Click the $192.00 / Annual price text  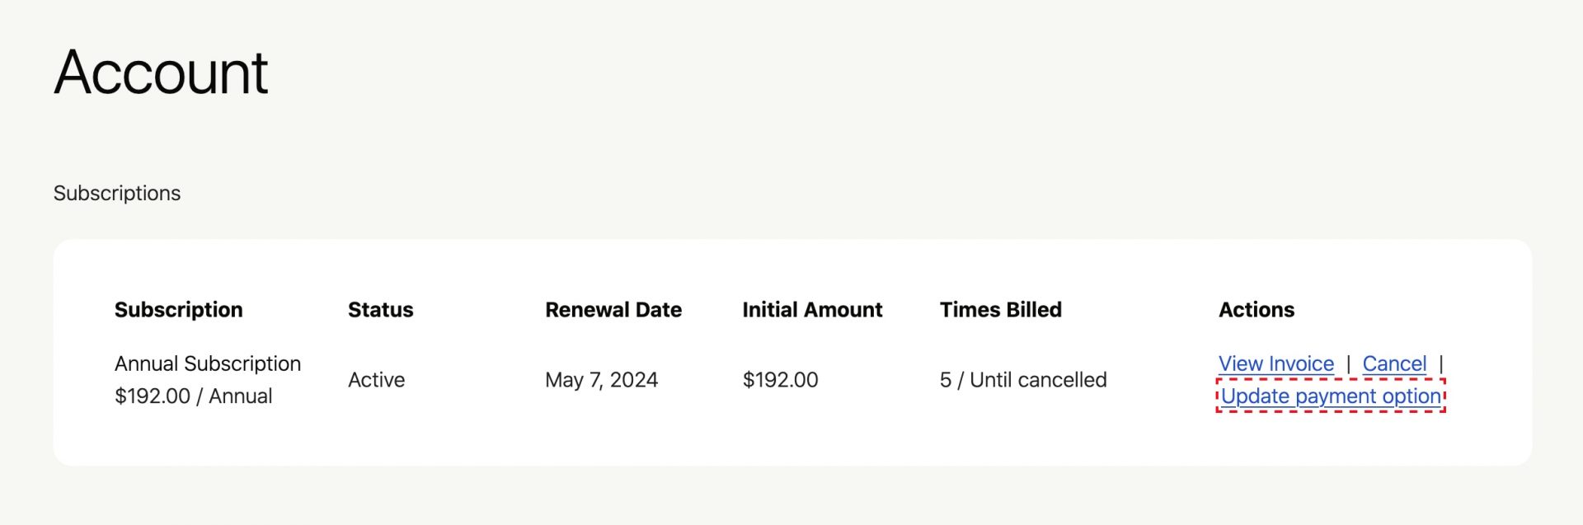[194, 396]
